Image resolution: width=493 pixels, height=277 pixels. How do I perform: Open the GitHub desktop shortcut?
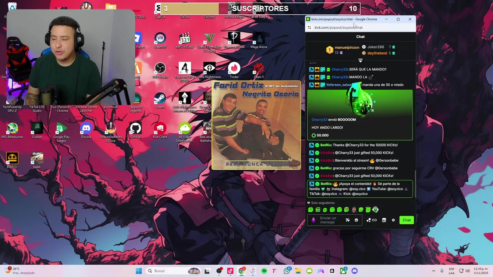135,131
